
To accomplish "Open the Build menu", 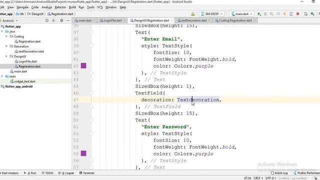I will 72,7.
